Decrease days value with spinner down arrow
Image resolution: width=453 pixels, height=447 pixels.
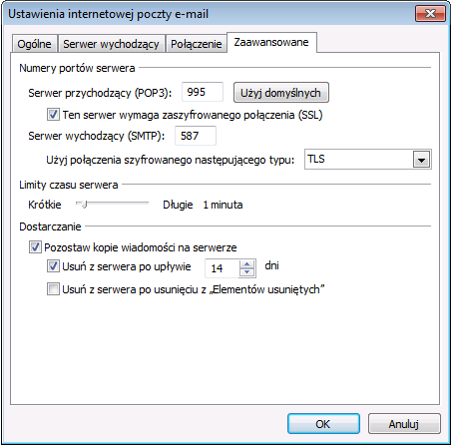pyautogui.click(x=246, y=272)
